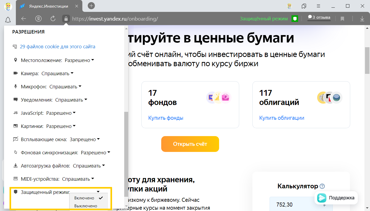
Task: Click the notifications bell icon in sidebar
Action: (8, 20)
